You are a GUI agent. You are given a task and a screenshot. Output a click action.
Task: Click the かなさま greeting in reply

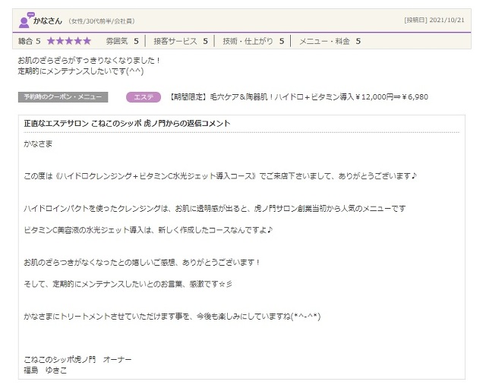click(39, 143)
